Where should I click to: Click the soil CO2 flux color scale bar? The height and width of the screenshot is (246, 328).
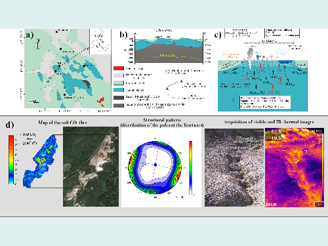11,159
